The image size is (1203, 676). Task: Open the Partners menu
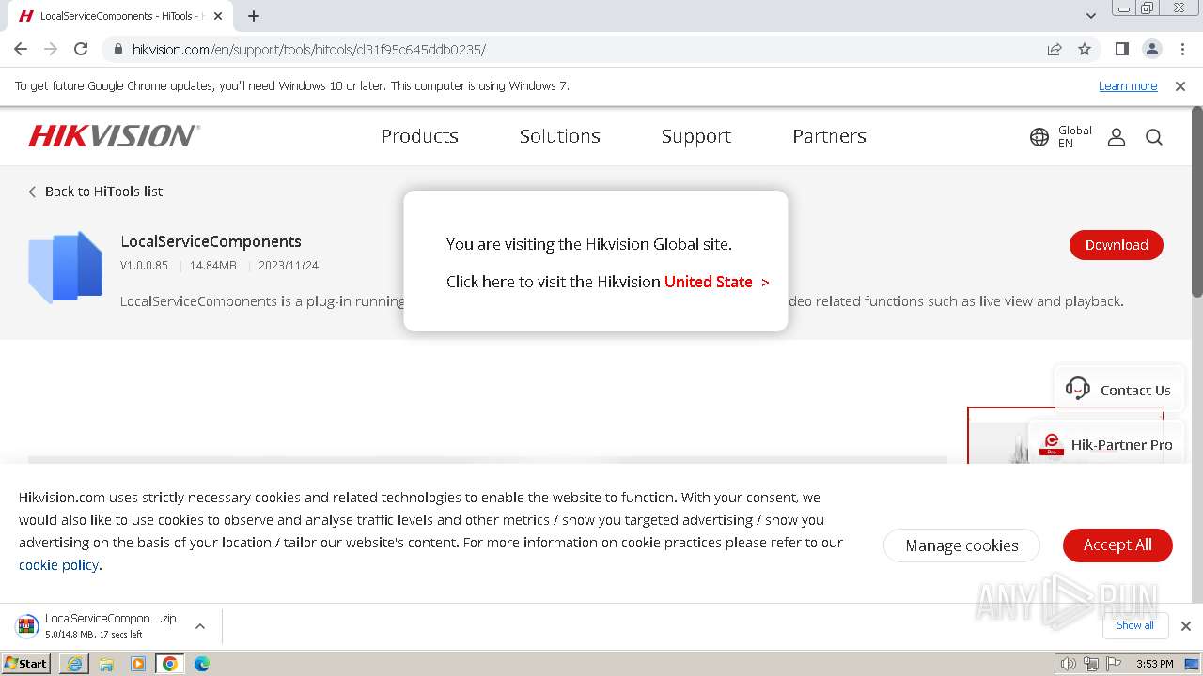click(x=829, y=136)
